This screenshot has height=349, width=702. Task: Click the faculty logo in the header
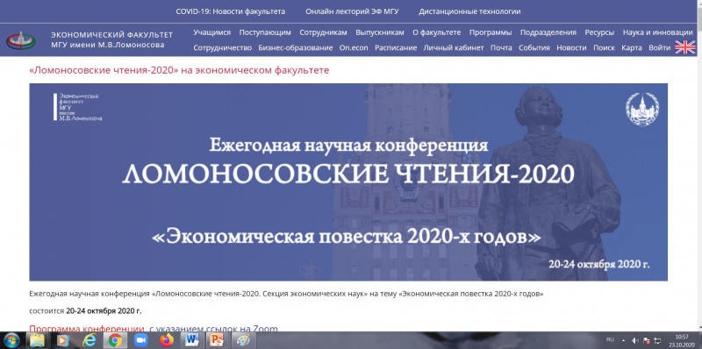coord(20,40)
